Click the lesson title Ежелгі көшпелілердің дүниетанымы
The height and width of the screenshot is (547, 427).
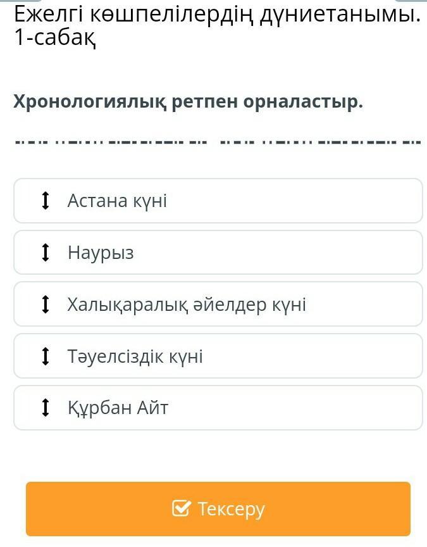click(x=217, y=13)
